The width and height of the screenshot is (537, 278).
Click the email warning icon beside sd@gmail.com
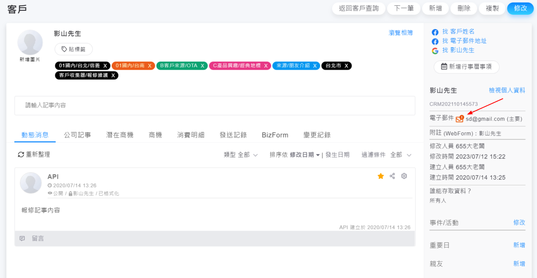[459, 119]
